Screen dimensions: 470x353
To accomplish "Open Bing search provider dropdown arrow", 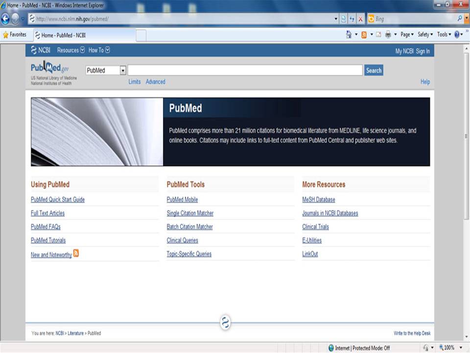I will (x=467, y=19).
